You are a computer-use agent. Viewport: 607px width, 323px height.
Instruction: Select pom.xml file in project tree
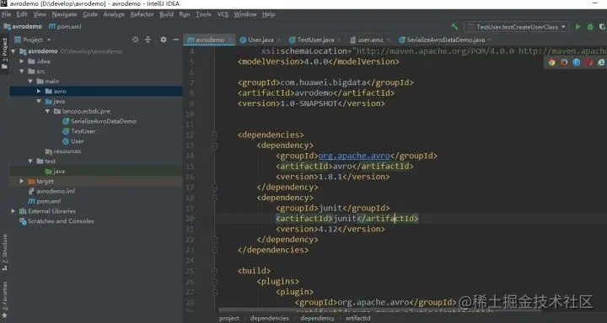click(45, 201)
